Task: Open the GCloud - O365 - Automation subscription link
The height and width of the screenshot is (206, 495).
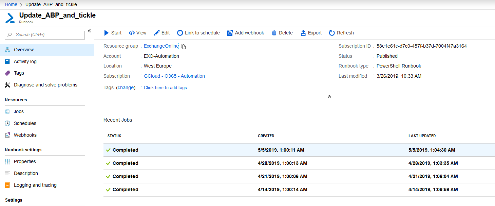Action: (x=174, y=76)
